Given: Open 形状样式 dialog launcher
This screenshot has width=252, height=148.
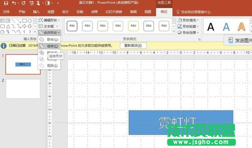Looking at the screenshot, I should click(x=199, y=39).
